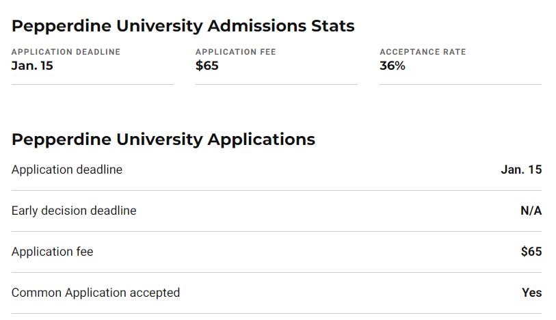This screenshot has width=556, height=320.
Task: Click the uppercase APPLICATION DEADLINE stat label
Action: pos(66,52)
